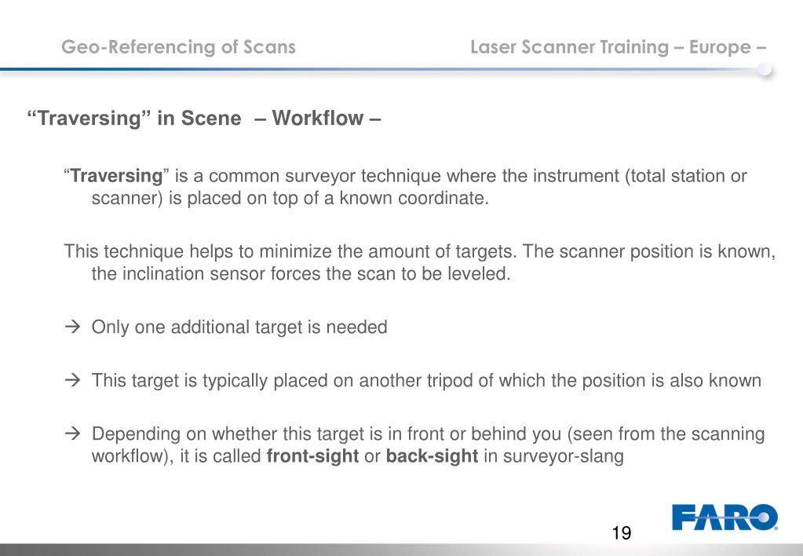The width and height of the screenshot is (803, 556).
Task: Click the bold term 'back-sight'
Action: pos(432,456)
